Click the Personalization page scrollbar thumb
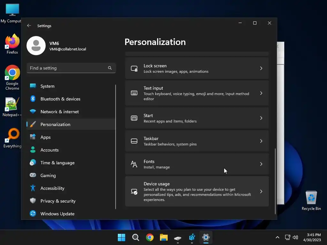The image size is (327, 245). click(275, 181)
